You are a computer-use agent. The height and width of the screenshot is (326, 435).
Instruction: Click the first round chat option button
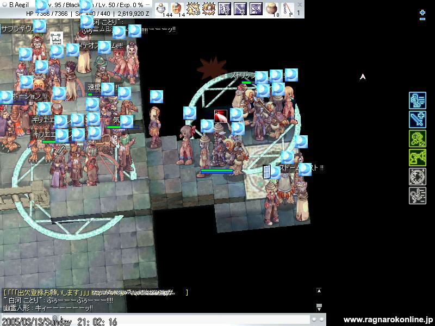(314, 319)
